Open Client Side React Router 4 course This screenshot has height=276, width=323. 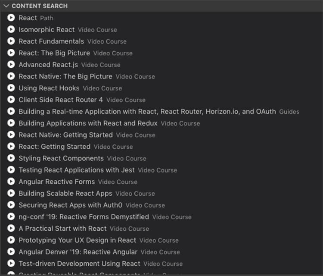point(82,100)
